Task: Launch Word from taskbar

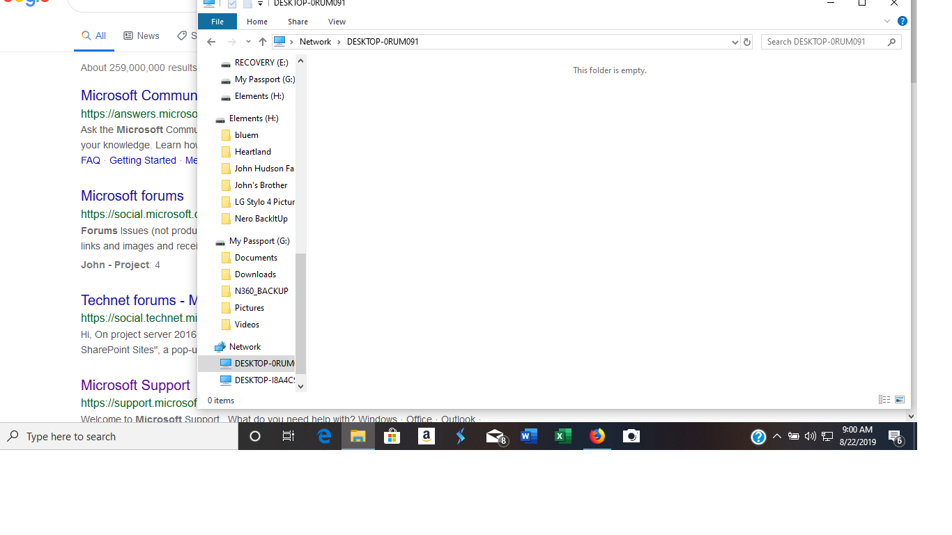Action: [x=529, y=436]
